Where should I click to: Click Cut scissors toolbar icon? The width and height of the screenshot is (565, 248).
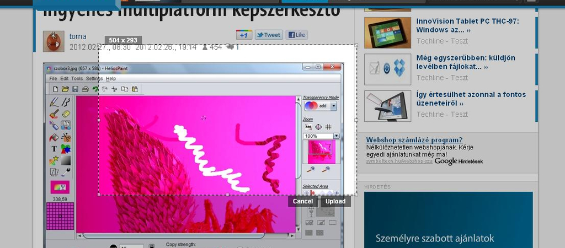click(115, 89)
